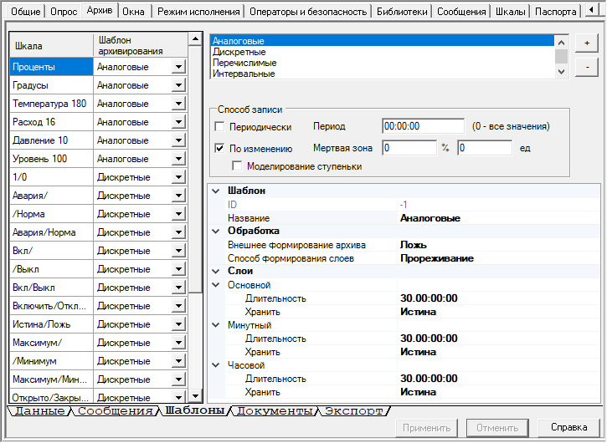Viewport: 607px width, 443px height.
Task: Open template dropdown for Температура 180
Action: (178, 104)
